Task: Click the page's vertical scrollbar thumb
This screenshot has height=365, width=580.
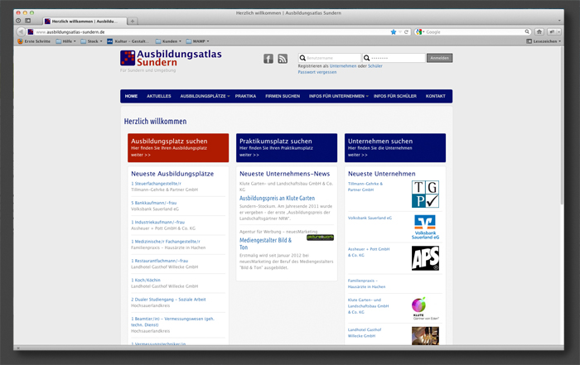Action: click(x=563, y=126)
